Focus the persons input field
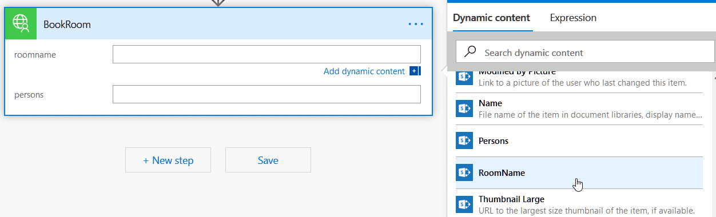 tap(266, 94)
